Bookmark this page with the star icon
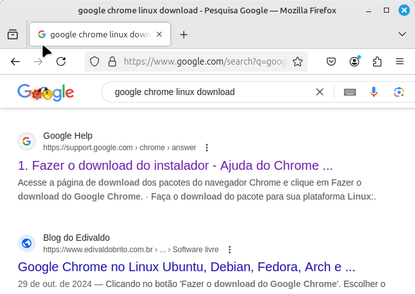415x294 pixels. coord(297,61)
